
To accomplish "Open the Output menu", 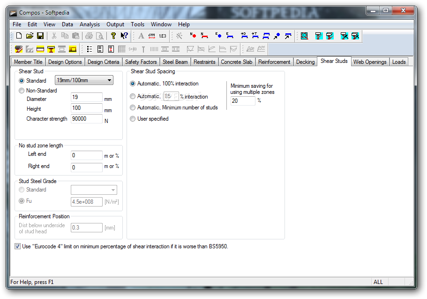I will point(115,24).
